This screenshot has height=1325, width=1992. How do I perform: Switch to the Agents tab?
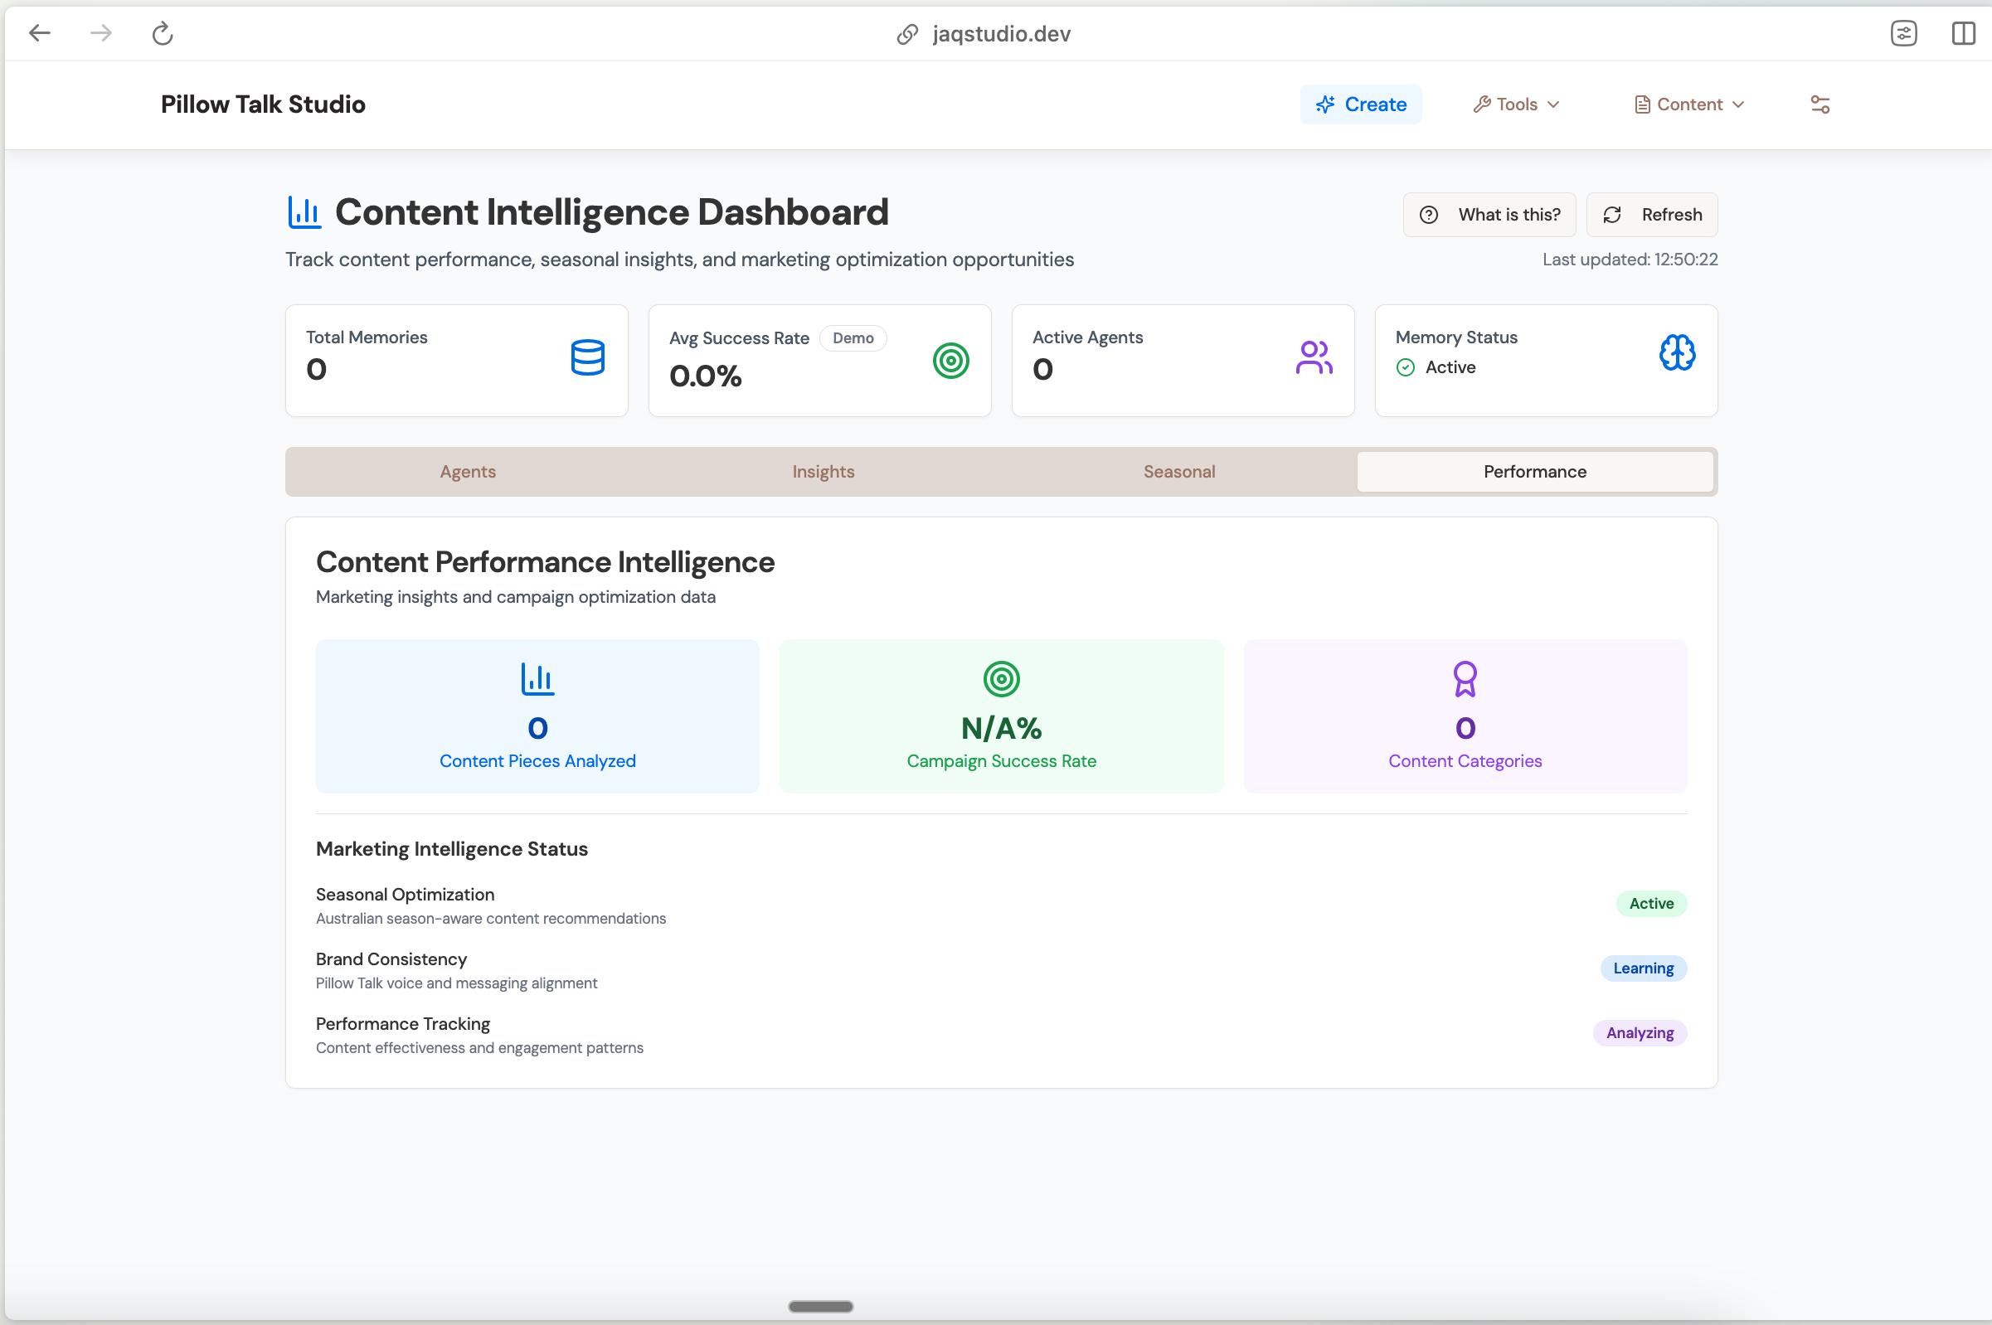tap(468, 472)
